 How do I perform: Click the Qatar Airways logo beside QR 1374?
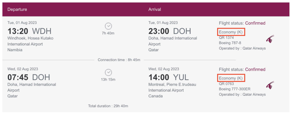pyautogui.click(x=270, y=39)
